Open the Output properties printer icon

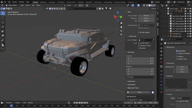click(x=161, y=52)
